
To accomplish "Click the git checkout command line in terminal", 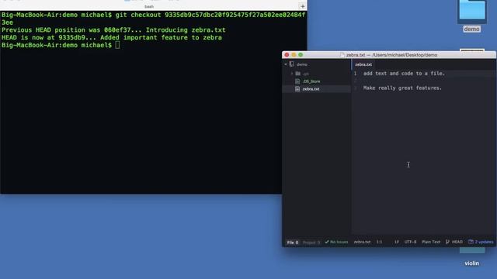I will click(x=154, y=19).
